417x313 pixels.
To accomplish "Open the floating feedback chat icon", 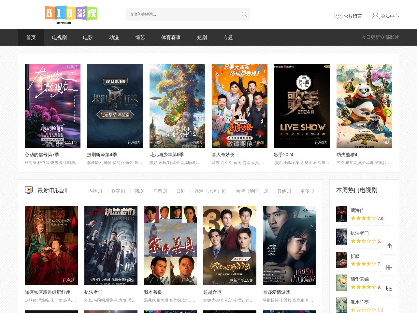I will click(x=389, y=289).
